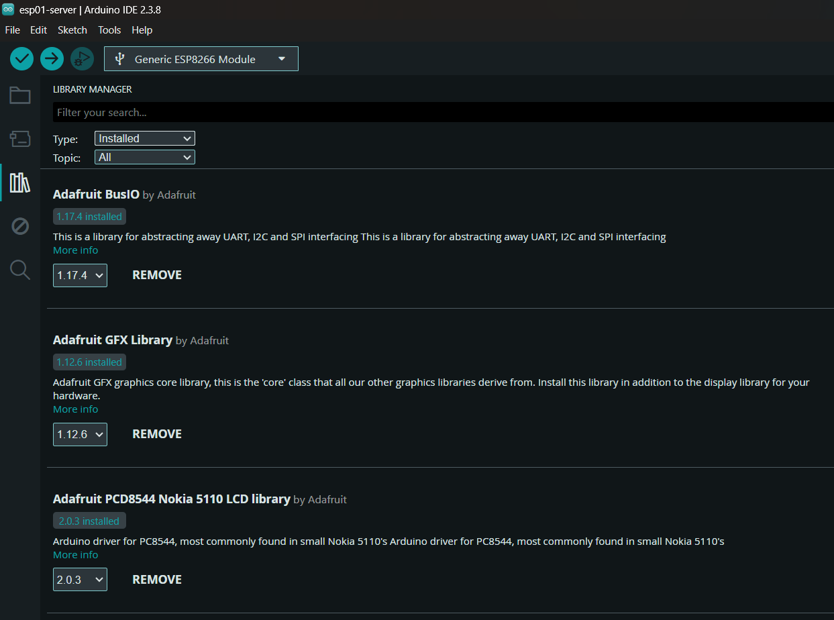Open the Help menu
This screenshot has width=834, height=620.
point(142,30)
